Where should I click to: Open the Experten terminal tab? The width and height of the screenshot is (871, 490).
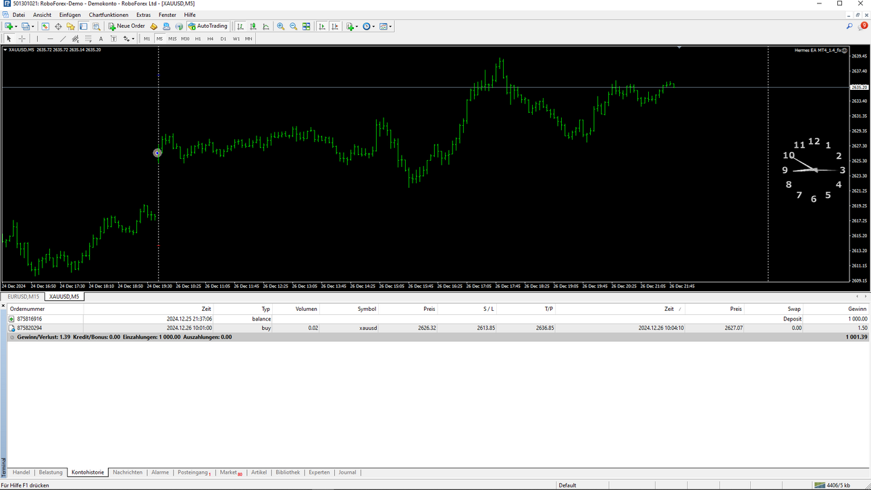click(319, 472)
